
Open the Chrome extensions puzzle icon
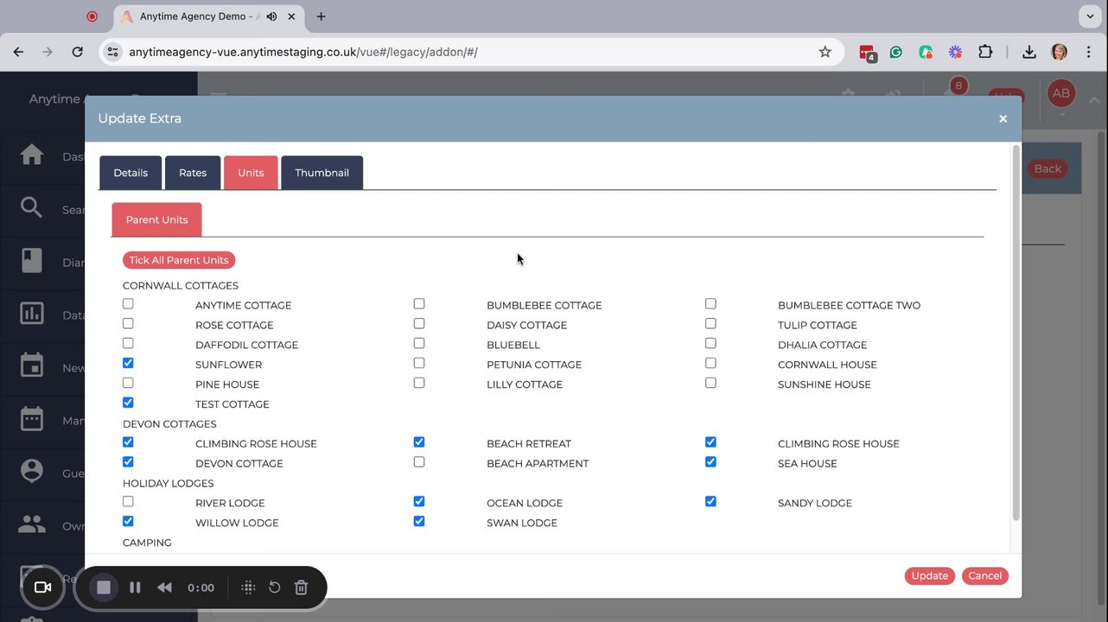[x=985, y=52]
